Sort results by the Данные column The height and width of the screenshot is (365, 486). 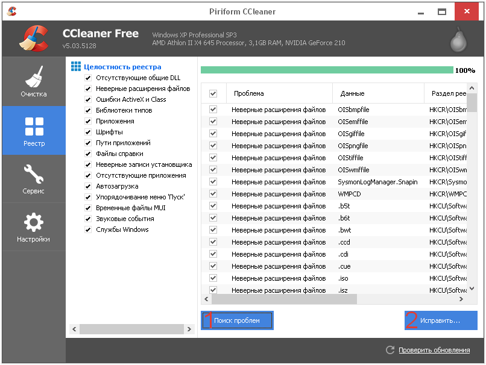(x=377, y=93)
